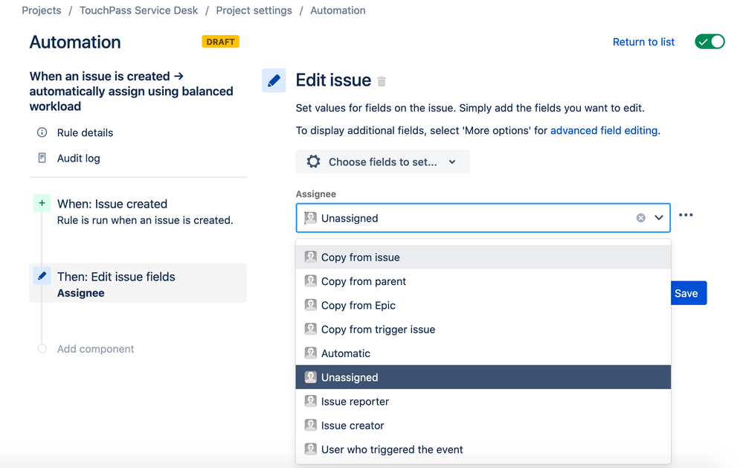Click the blue pencil icon beside Edit issue heading

coord(274,80)
